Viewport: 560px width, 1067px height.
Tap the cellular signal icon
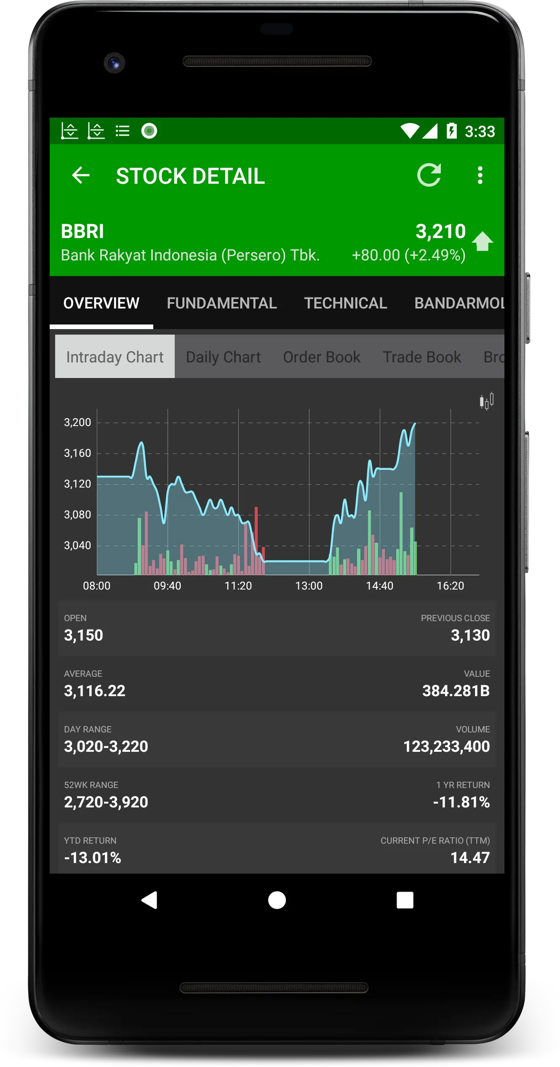click(430, 131)
